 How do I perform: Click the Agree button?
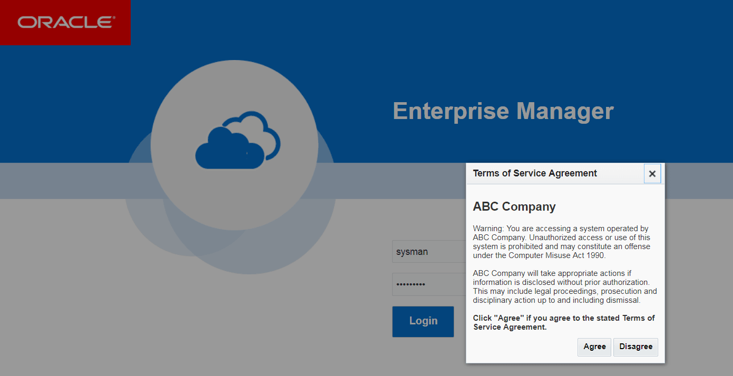594,347
